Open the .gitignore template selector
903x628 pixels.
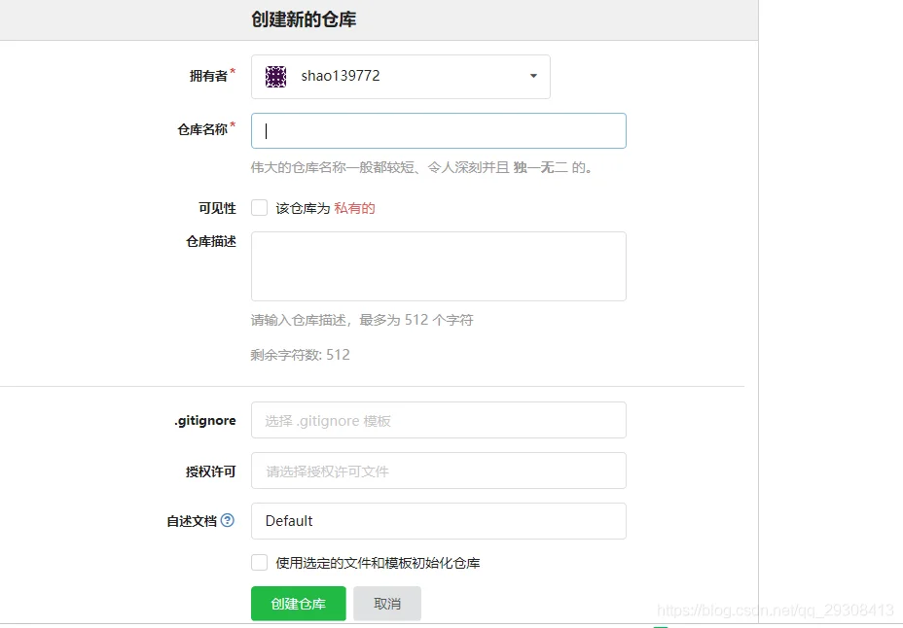coord(439,420)
